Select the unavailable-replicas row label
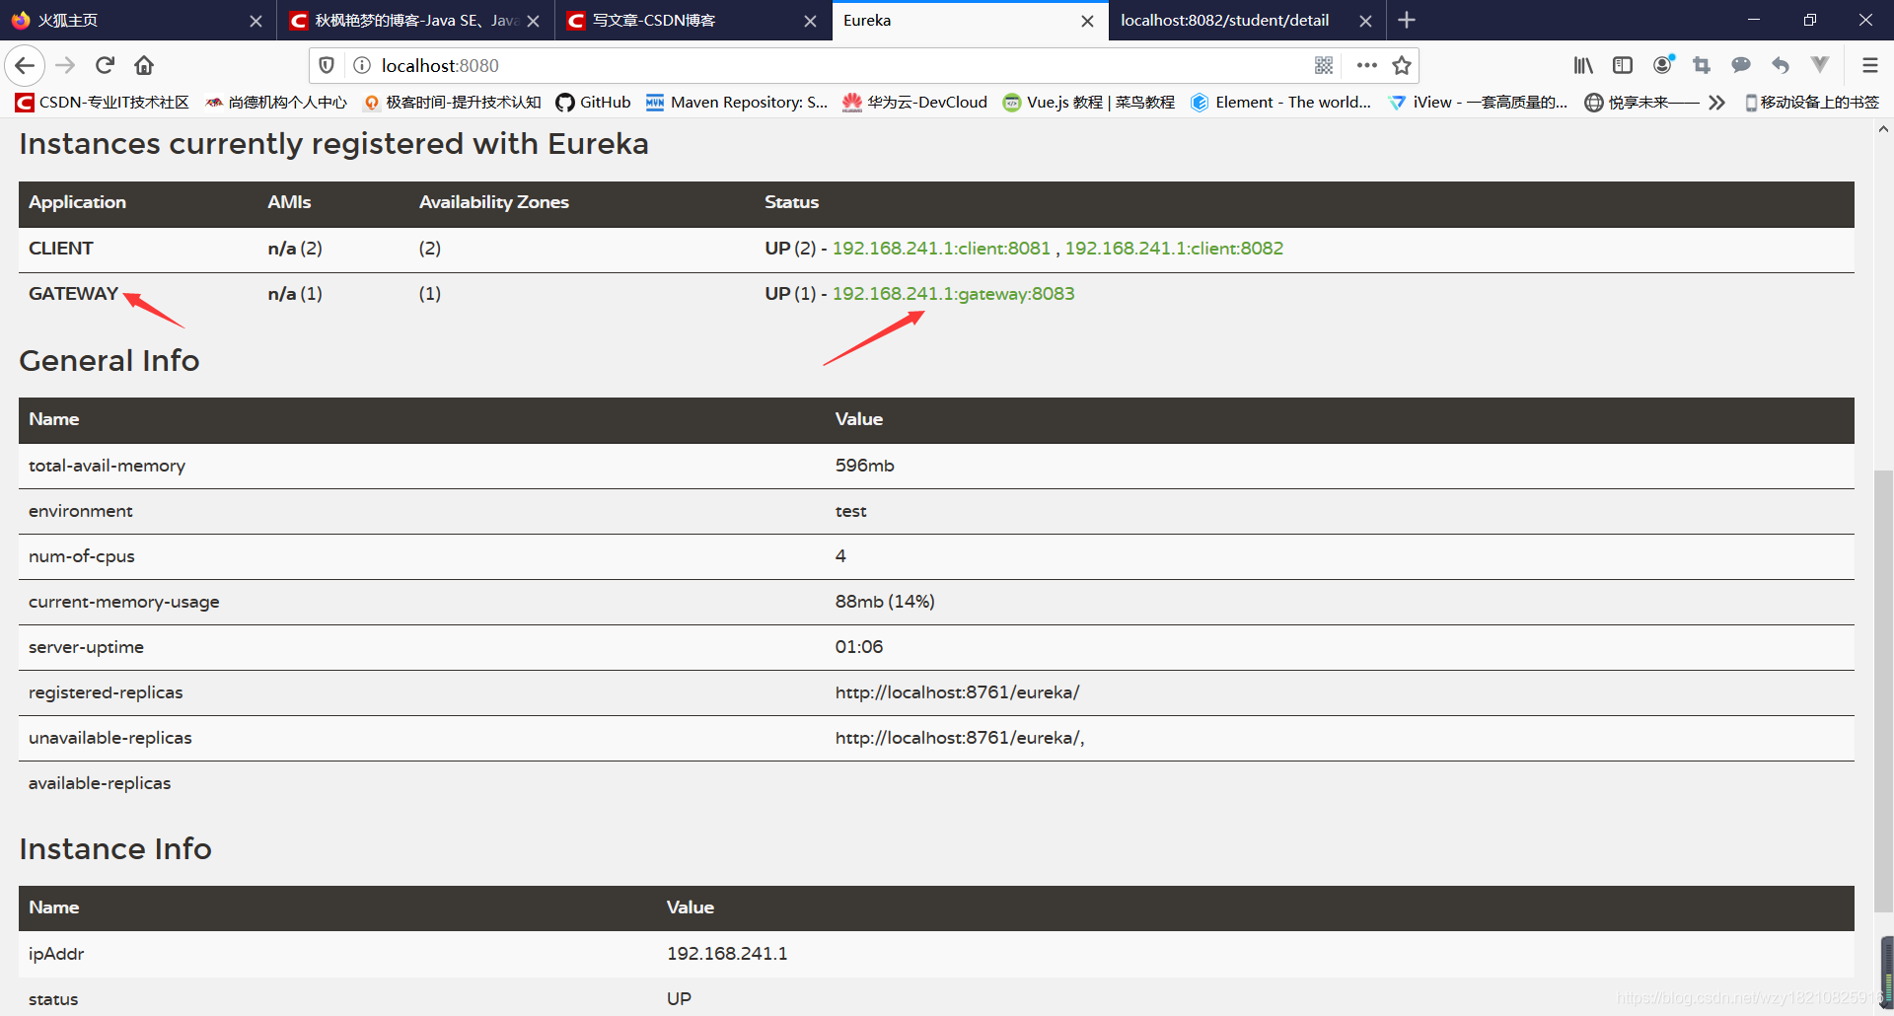 [x=109, y=738]
